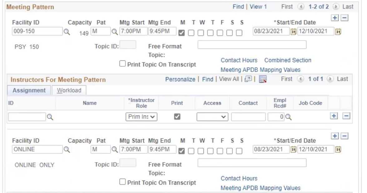Open Meeting APDB Mapping Values for ONLINE
The width and height of the screenshot is (367, 193).
pos(261,188)
